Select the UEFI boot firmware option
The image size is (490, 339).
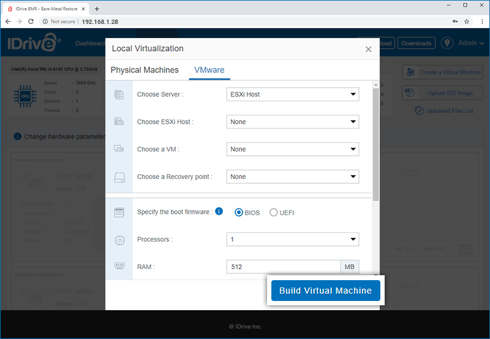[x=273, y=212]
